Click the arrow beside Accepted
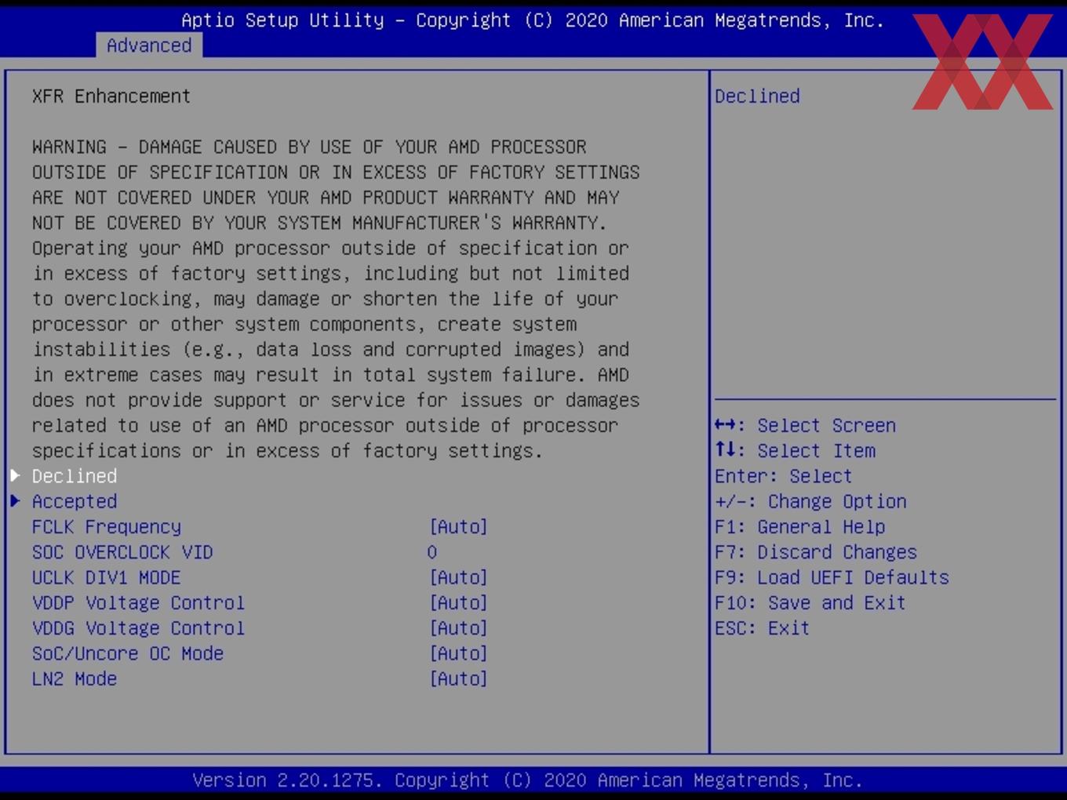Viewport: 1067px width, 800px height. [15, 500]
